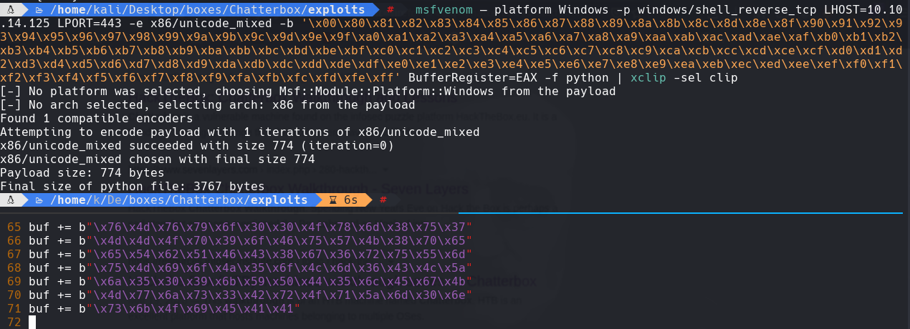Viewport: 910px width, 329px height.
Task: Click 'Final size of python file: 3767 bytes'
Action: coord(133,186)
